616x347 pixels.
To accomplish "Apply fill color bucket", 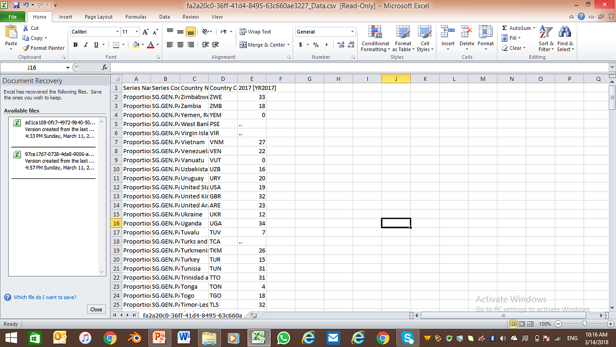I will tap(136, 45).
